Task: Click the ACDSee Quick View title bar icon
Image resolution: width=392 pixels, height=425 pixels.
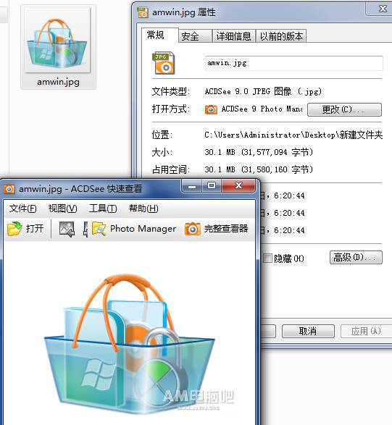Action: (x=9, y=189)
